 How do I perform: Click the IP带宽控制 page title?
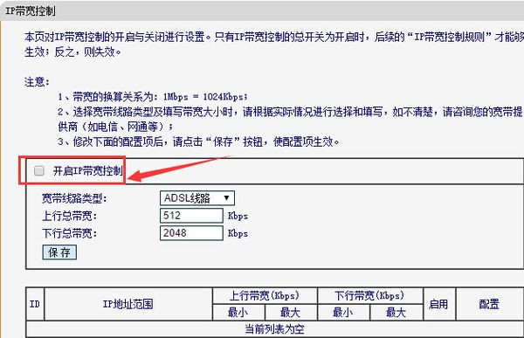click(x=30, y=11)
